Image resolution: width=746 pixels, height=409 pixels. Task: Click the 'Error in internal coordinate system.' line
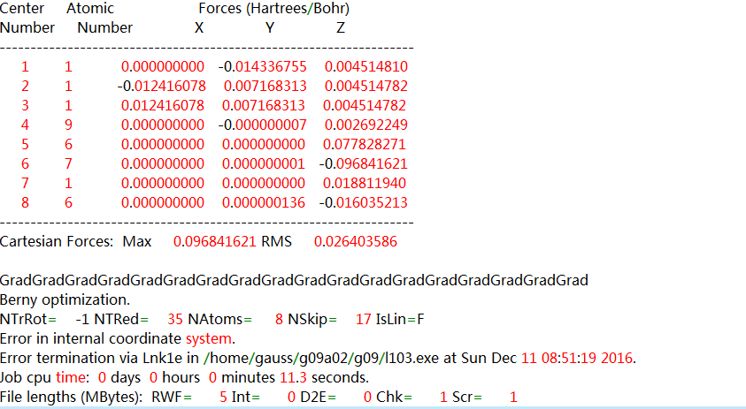tap(118, 339)
